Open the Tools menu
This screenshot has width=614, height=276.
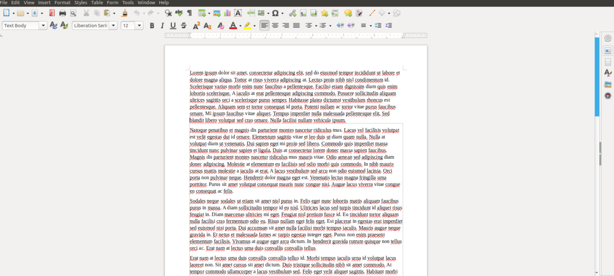coord(128,3)
